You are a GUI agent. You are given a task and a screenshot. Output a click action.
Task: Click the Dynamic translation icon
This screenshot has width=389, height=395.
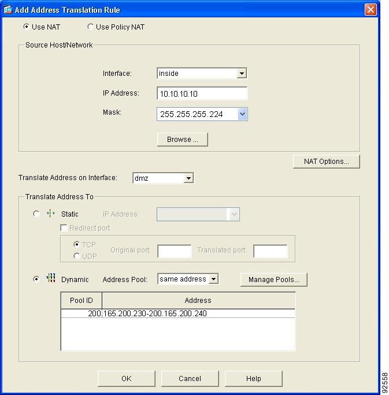pos(50,278)
